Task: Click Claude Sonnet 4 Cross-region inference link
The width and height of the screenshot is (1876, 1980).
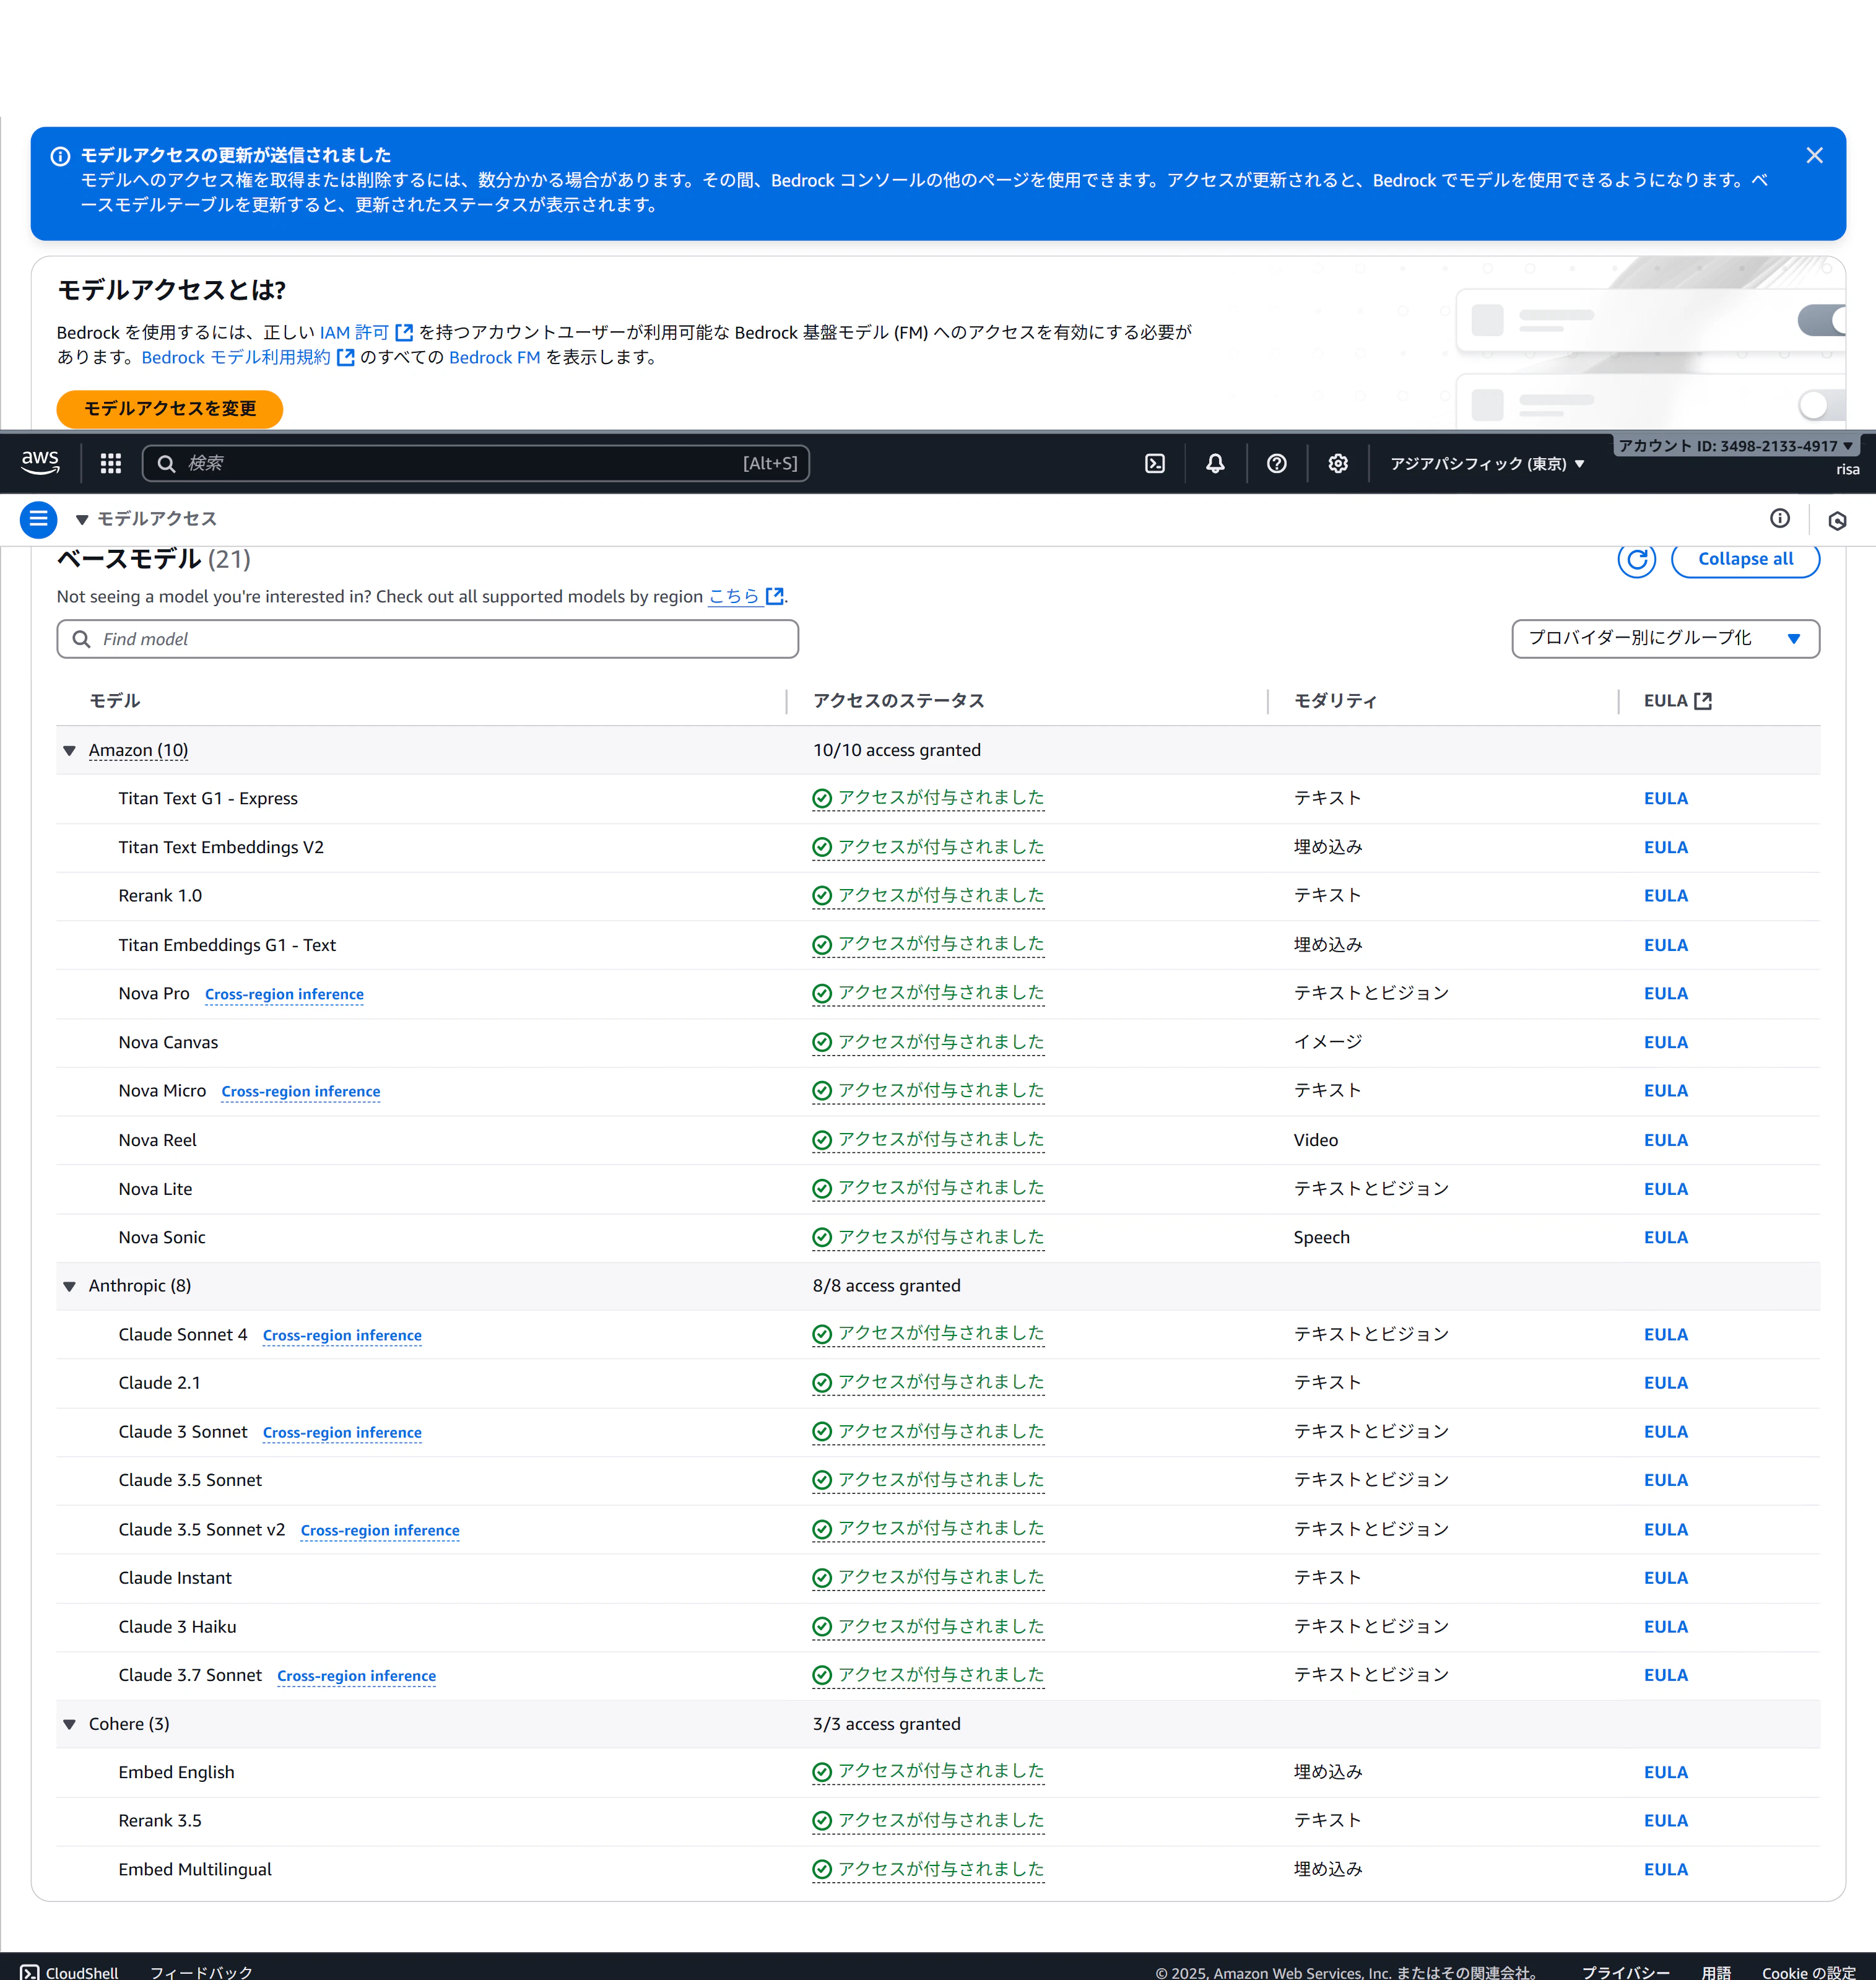Action: tap(342, 1335)
